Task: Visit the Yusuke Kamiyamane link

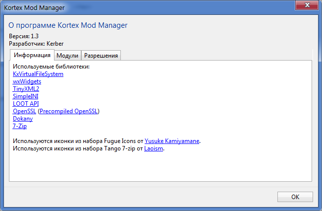Action: 172,141
